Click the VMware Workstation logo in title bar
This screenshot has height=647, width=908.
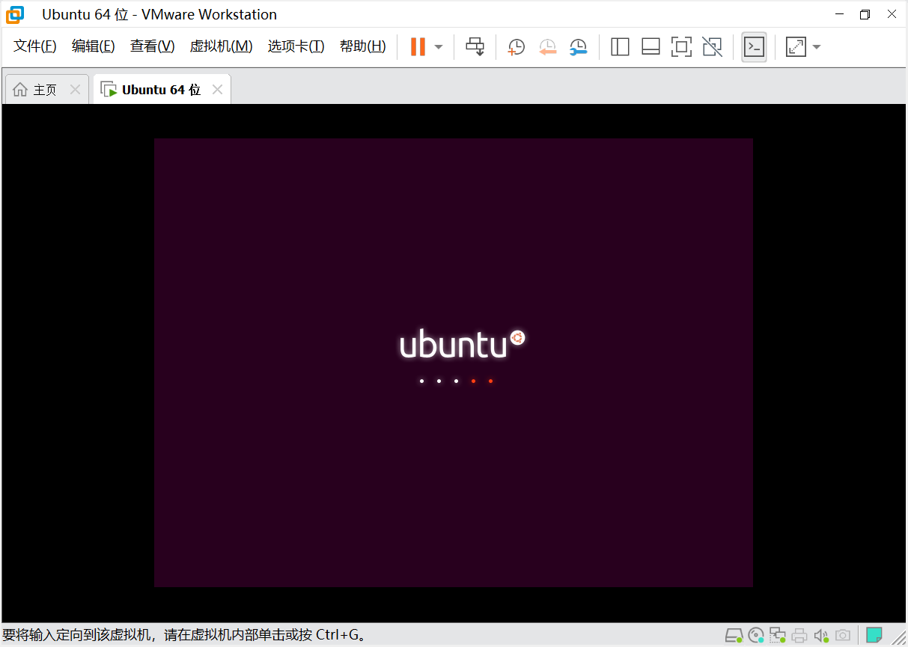pos(15,14)
